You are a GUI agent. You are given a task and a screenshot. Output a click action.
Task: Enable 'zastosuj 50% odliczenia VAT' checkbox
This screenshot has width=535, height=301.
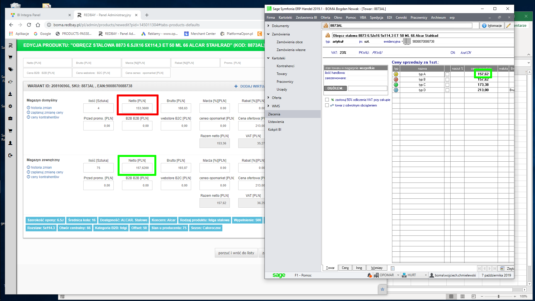coord(327,100)
